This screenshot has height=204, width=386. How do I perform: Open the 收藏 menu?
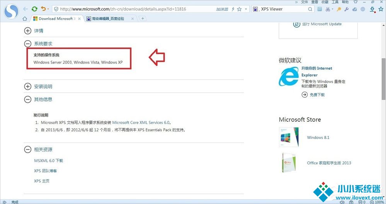click(325, 2)
